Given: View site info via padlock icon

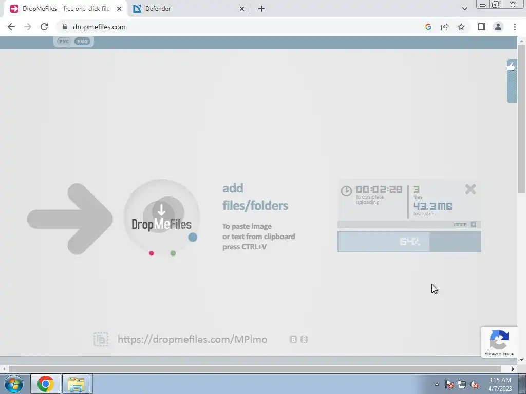Looking at the screenshot, I should click(x=65, y=27).
